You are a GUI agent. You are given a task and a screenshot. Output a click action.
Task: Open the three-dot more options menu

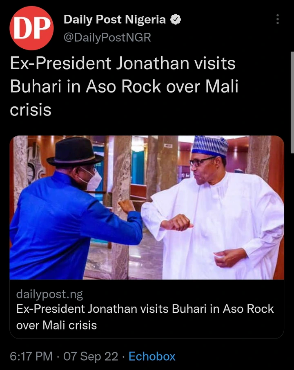point(278,19)
